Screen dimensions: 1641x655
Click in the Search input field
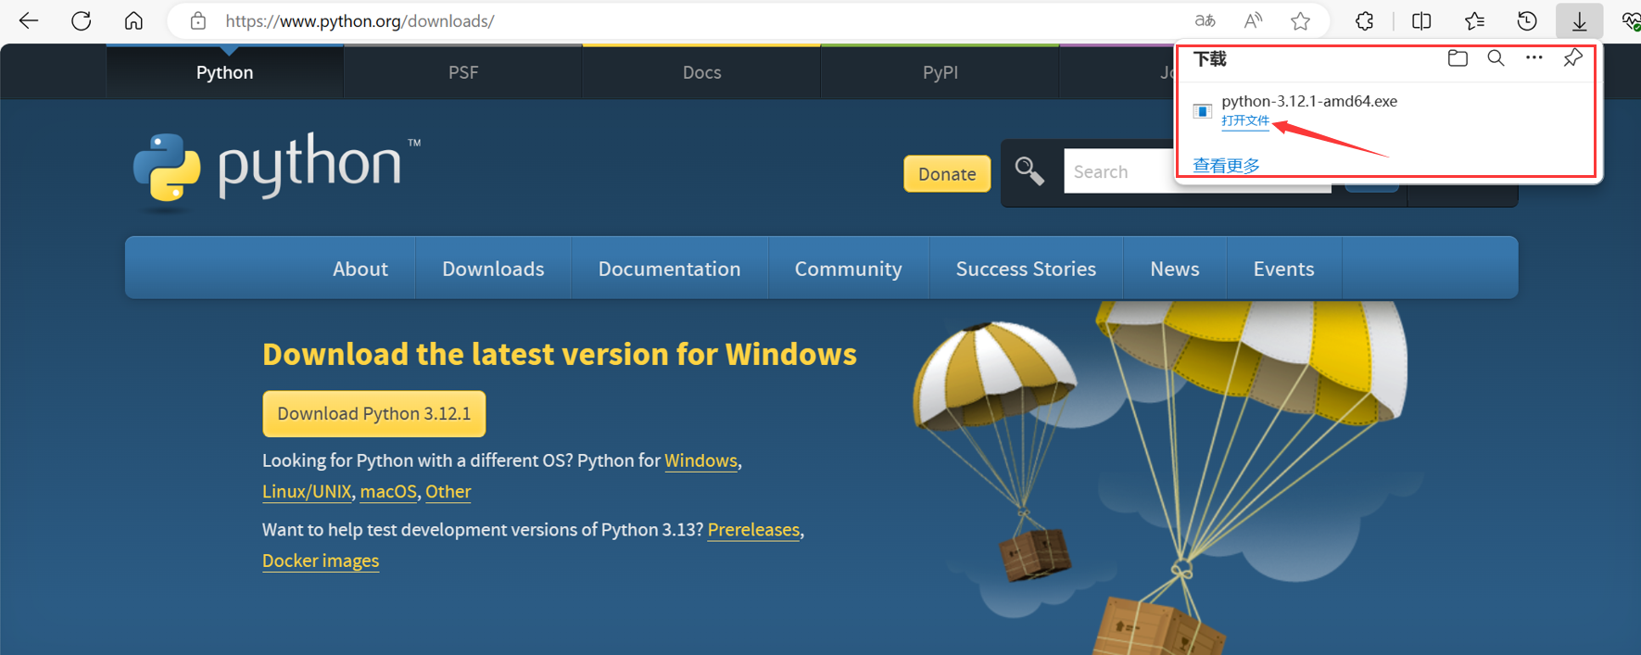(x=1118, y=172)
